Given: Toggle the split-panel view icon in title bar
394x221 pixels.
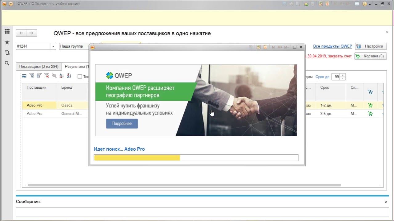Looking at the screenshot, I should click(357, 4).
